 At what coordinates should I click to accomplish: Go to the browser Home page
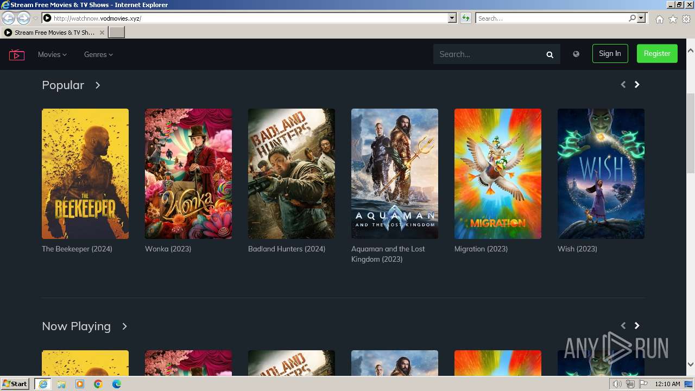659,19
